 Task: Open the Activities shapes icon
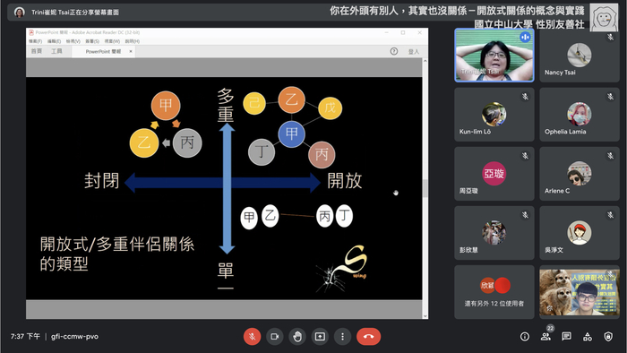pos(588,337)
